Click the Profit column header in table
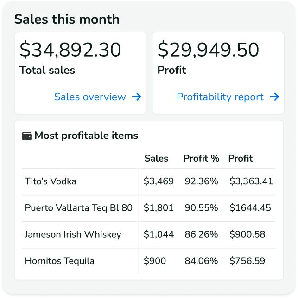Viewport: 298px width, 298px height. click(241, 158)
